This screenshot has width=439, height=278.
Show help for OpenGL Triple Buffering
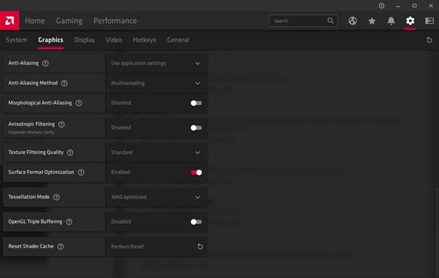[69, 222]
